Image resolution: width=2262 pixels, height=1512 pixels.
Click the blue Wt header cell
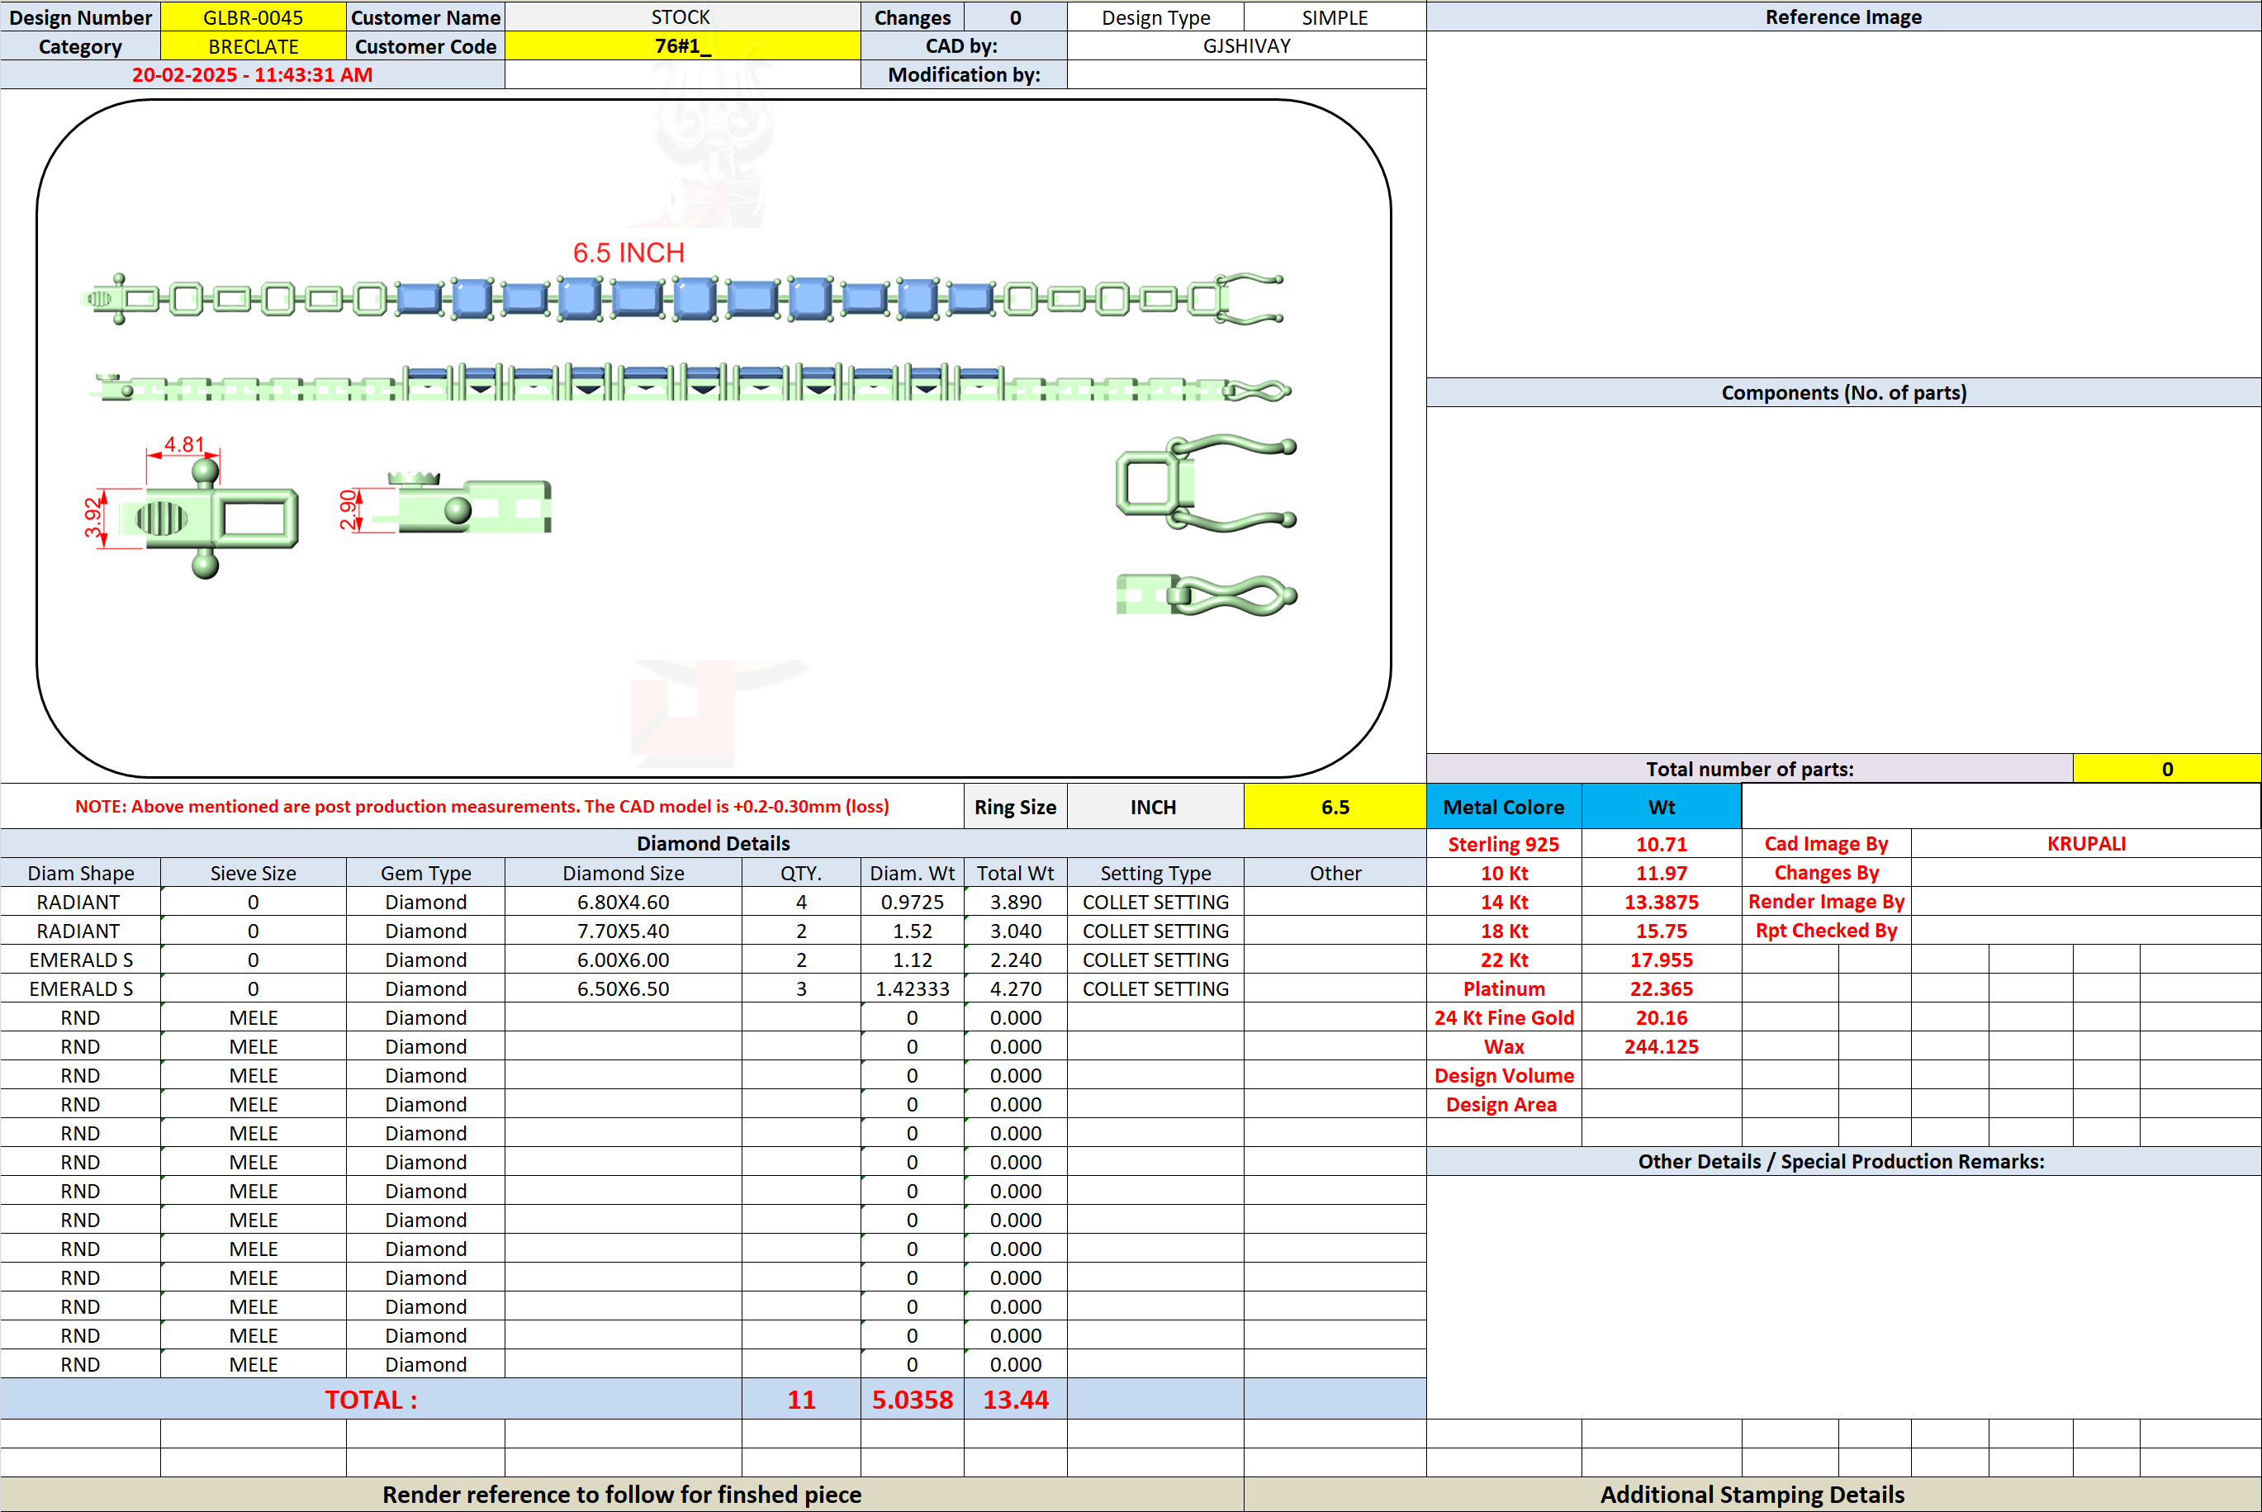pyautogui.click(x=1662, y=807)
